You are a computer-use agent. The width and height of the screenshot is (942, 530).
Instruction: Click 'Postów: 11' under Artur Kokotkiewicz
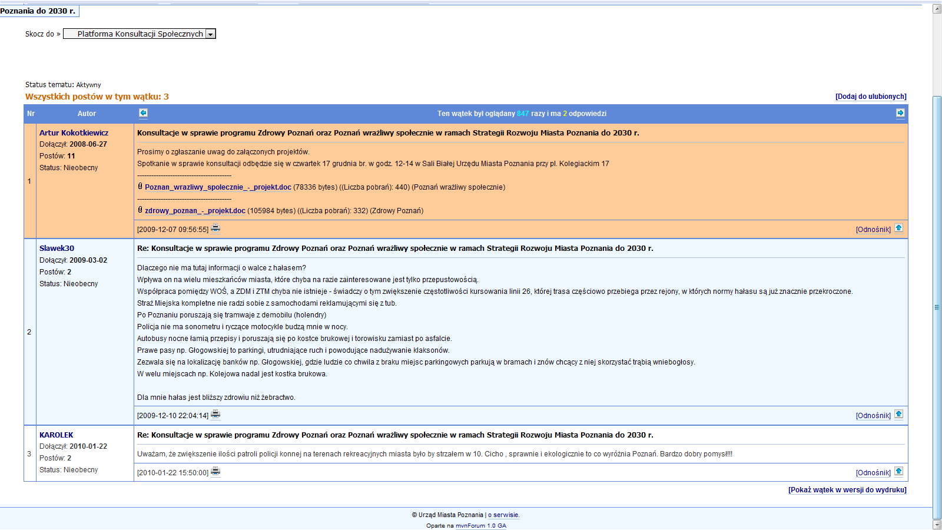pyautogui.click(x=57, y=156)
